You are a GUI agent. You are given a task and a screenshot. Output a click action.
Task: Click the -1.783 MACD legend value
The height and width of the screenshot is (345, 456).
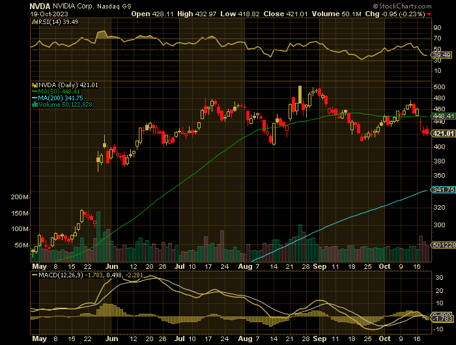click(94, 275)
